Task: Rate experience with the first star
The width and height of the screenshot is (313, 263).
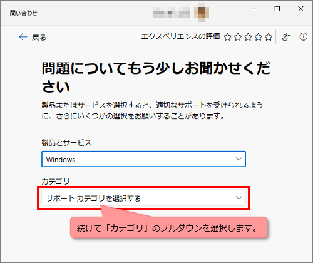Action: 227,37
